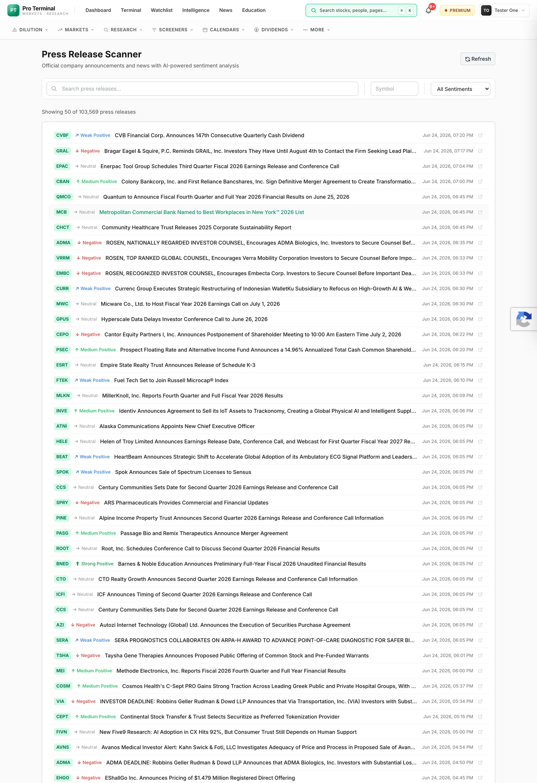Click the Symbol filter input field
The height and width of the screenshot is (783, 537).
394,89
